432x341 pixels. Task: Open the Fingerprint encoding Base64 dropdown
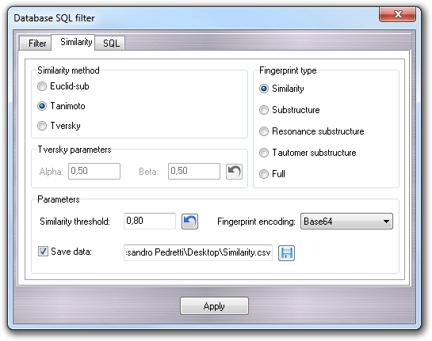click(346, 221)
